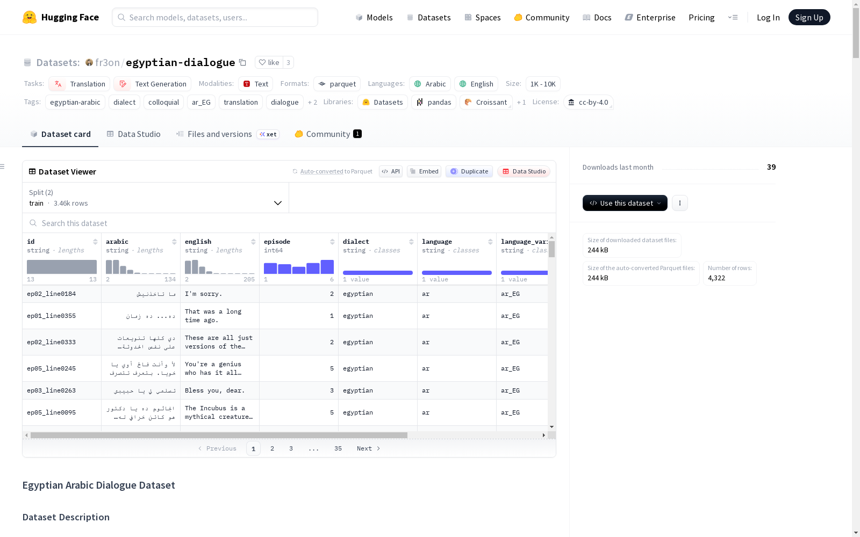This screenshot has height=537, width=860.
Task: Click the Dataset Viewer table icon
Action: coord(32,171)
